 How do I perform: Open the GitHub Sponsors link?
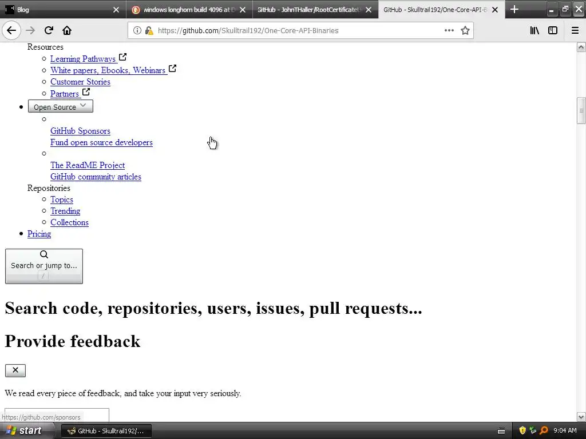tap(80, 131)
